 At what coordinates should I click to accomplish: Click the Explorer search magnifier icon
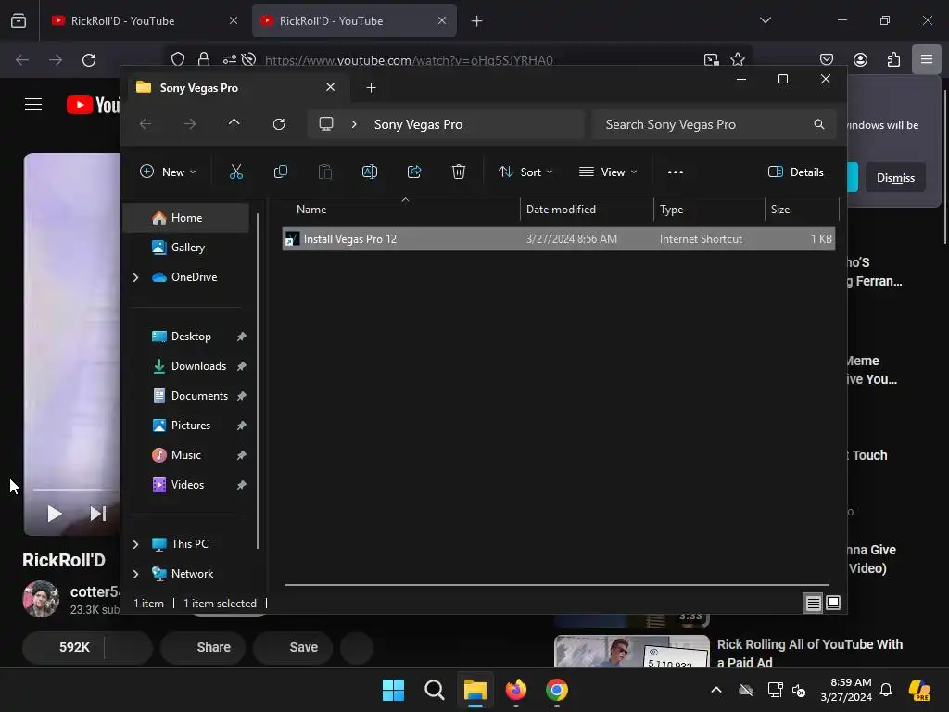tap(819, 124)
